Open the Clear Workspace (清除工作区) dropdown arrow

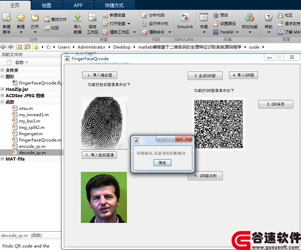coord(134,32)
